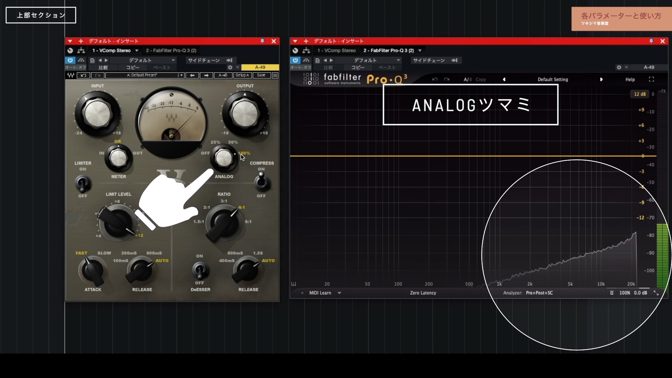The width and height of the screenshot is (672, 378).
Task: Click the undo arrow in Pro-Q 3
Action: click(435, 79)
